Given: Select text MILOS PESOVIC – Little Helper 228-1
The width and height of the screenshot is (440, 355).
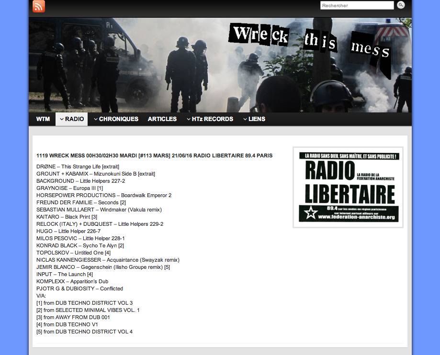Looking at the screenshot, I should pyautogui.click(x=80, y=238).
